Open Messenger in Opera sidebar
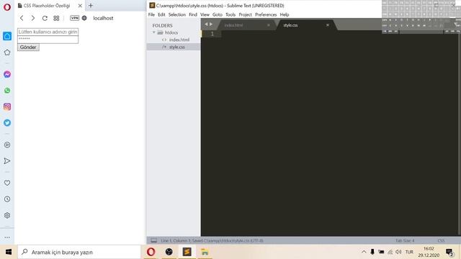 tap(7, 74)
